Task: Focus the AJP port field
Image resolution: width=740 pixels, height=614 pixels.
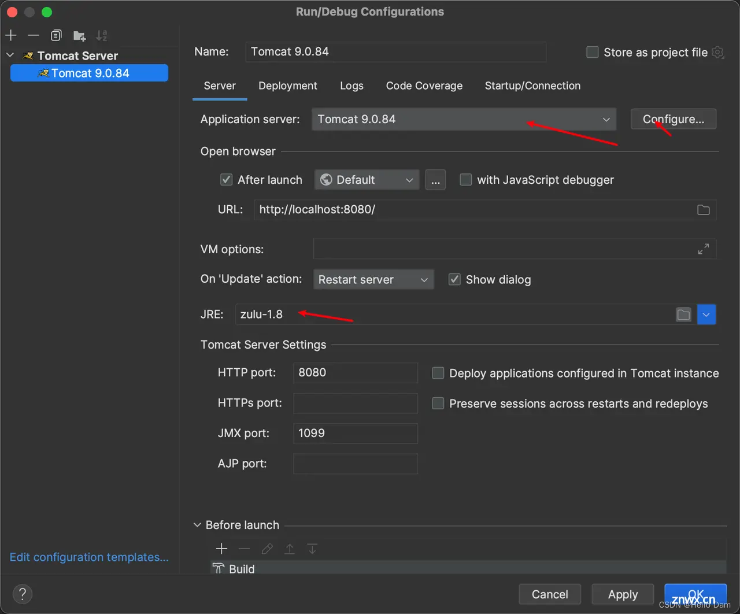Action: point(356,464)
